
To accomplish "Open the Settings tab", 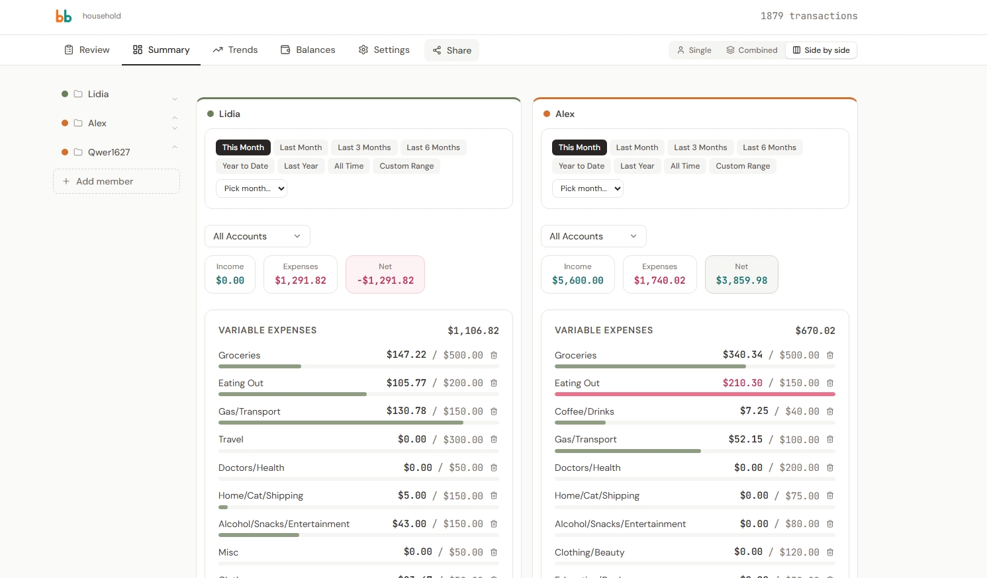I will 384,50.
